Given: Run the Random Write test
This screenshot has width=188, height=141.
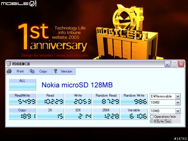Looking at the screenshot, I should click(x=134, y=99).
